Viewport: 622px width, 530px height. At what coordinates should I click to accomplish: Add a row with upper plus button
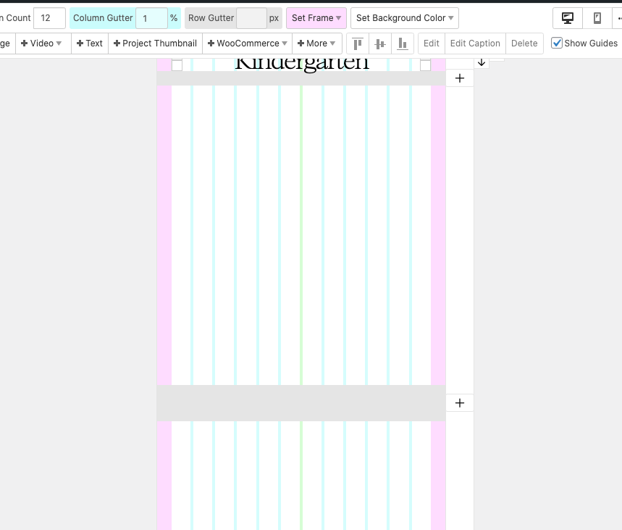(460, 78)
